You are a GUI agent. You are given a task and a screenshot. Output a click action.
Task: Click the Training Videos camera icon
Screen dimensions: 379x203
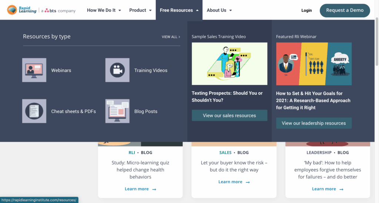click(x=117, y=70)
